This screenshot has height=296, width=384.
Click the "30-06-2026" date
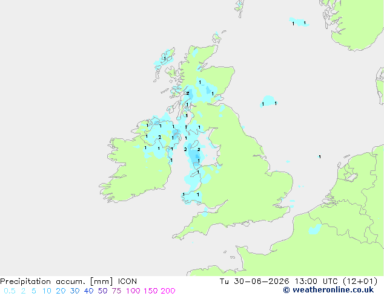click(x=261, y=282)
